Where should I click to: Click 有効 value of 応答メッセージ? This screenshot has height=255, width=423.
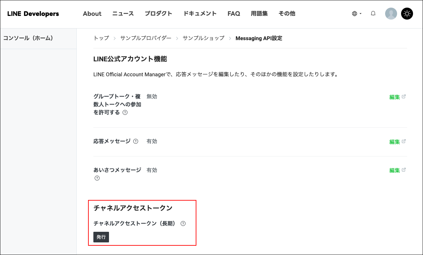click(152, 141)
